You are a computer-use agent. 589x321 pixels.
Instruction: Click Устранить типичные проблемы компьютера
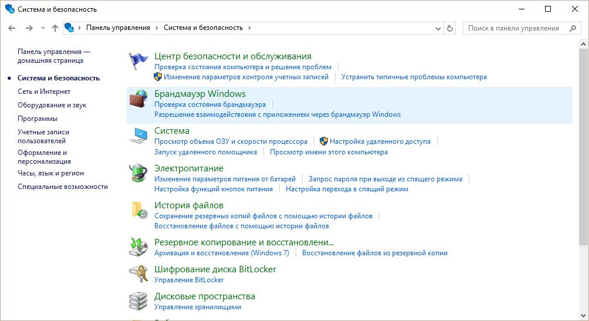pyautogui.click(x=414, y=77)
